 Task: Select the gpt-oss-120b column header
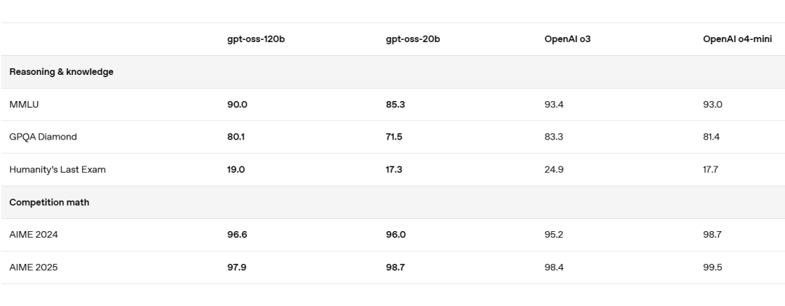256,39
